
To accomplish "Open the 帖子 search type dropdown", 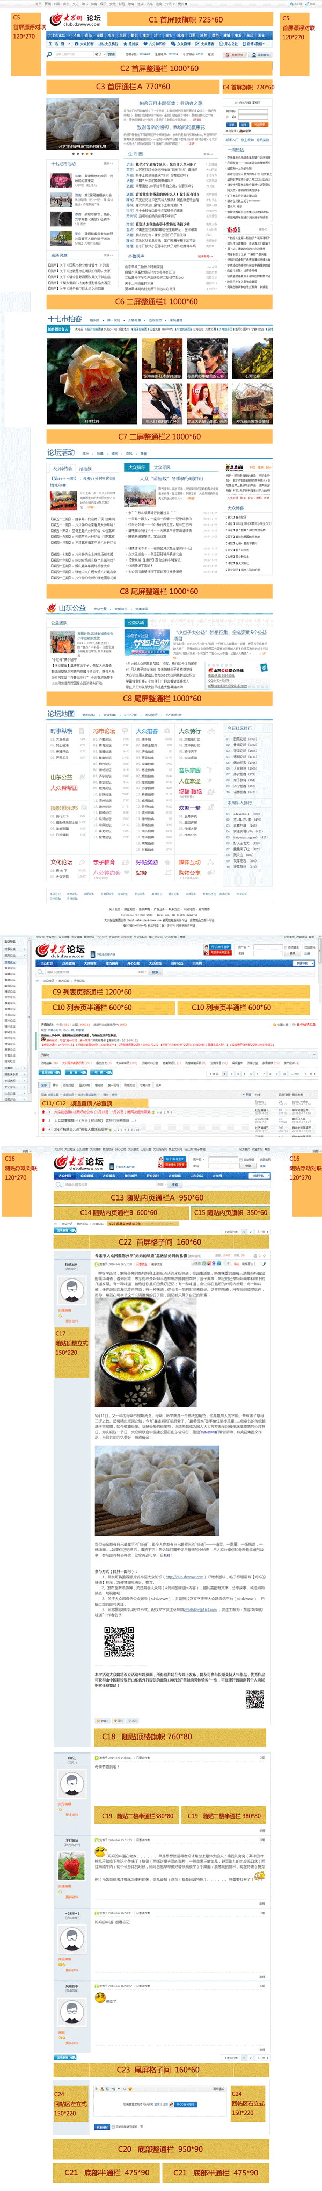I will coord(99,54).
